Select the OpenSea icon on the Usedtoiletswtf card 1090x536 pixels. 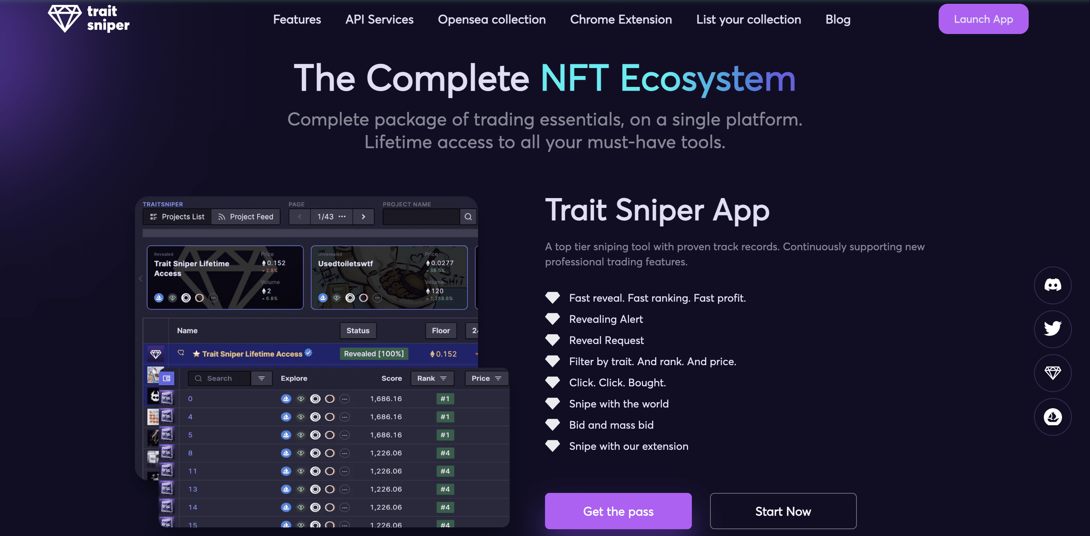click(x=323, y=297)
